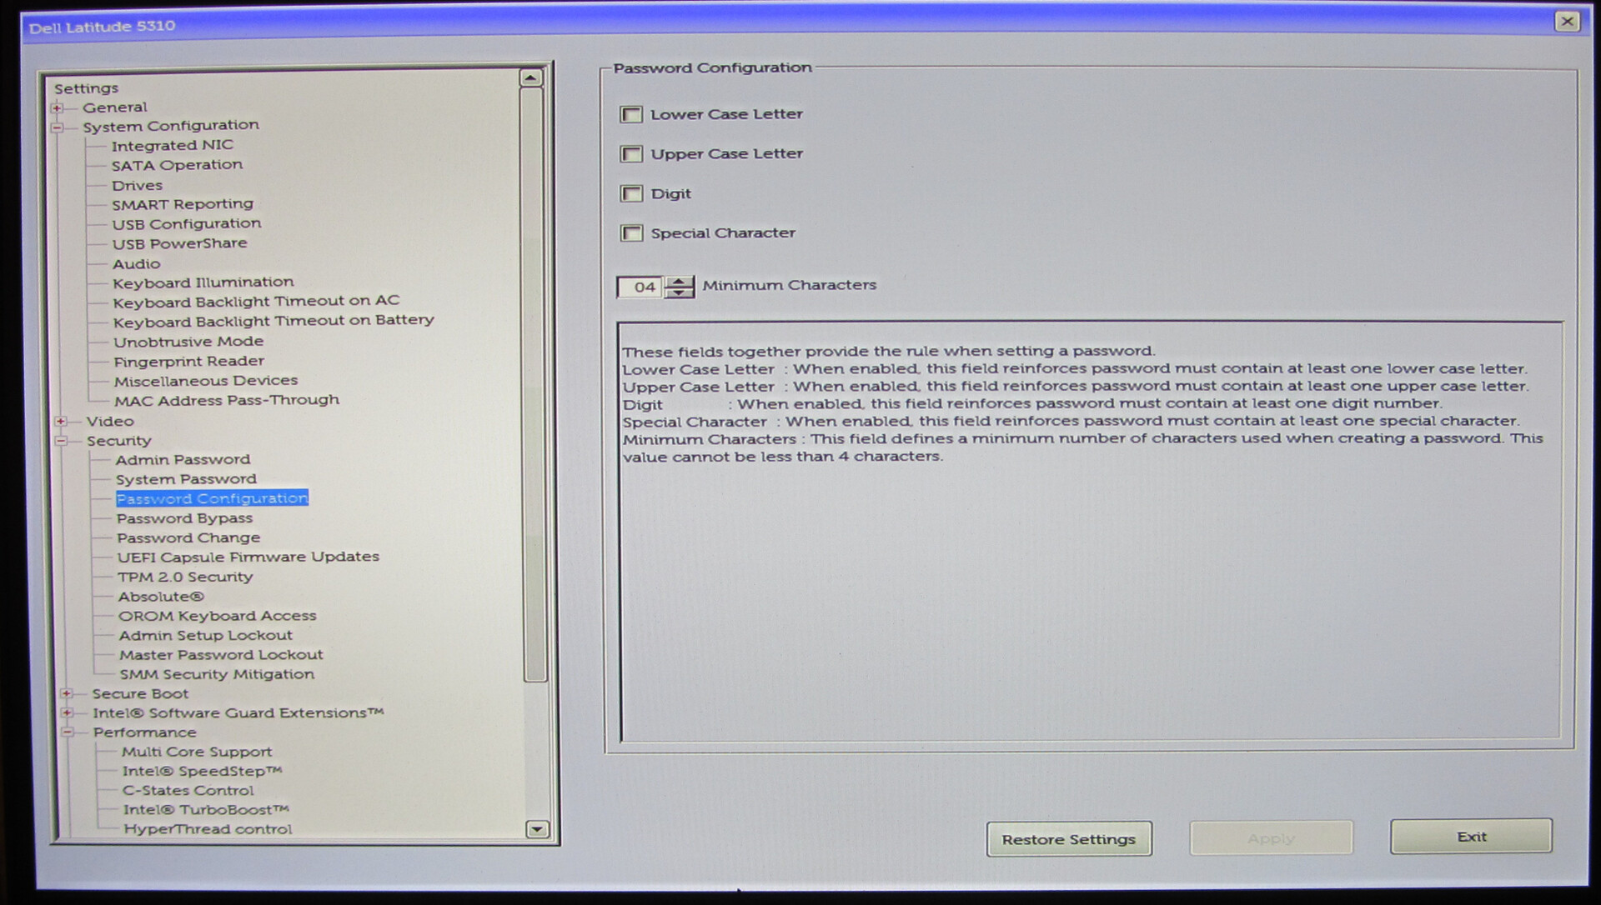Click the Minimum Characters value field

click(640, 287)
